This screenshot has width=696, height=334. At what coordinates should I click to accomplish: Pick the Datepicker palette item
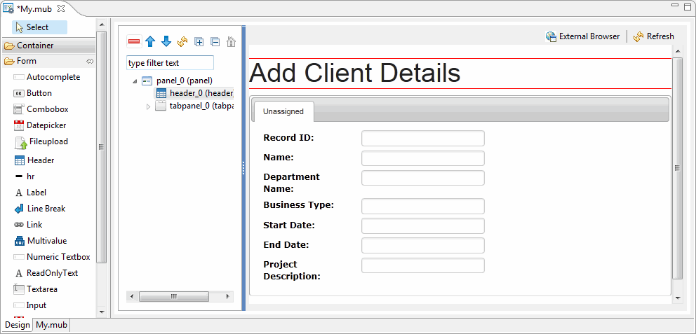[x=39, y=125]
